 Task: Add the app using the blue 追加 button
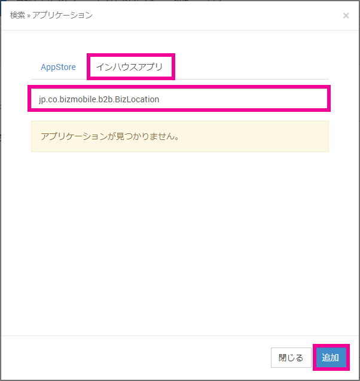331,358
